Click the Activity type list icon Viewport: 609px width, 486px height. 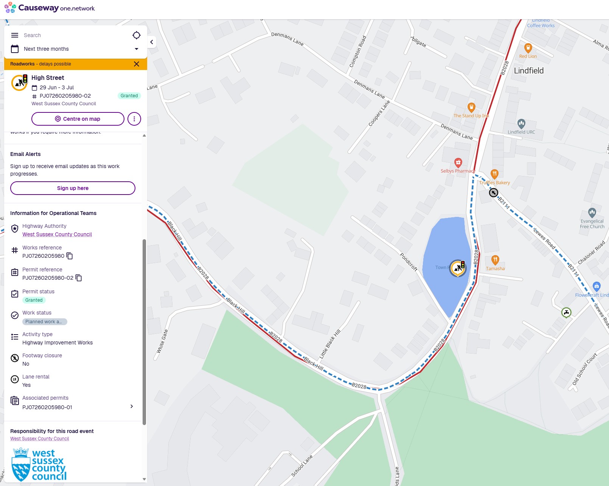pos(15,336)
